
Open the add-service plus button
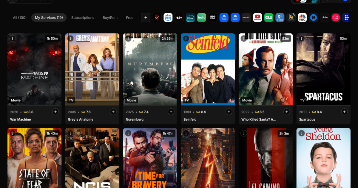146,17
